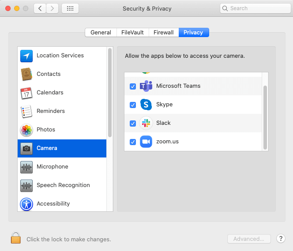The width and height of the screenshot is (293, 251).
Task: Select the Microphone label
Action: tap(53, 167)
